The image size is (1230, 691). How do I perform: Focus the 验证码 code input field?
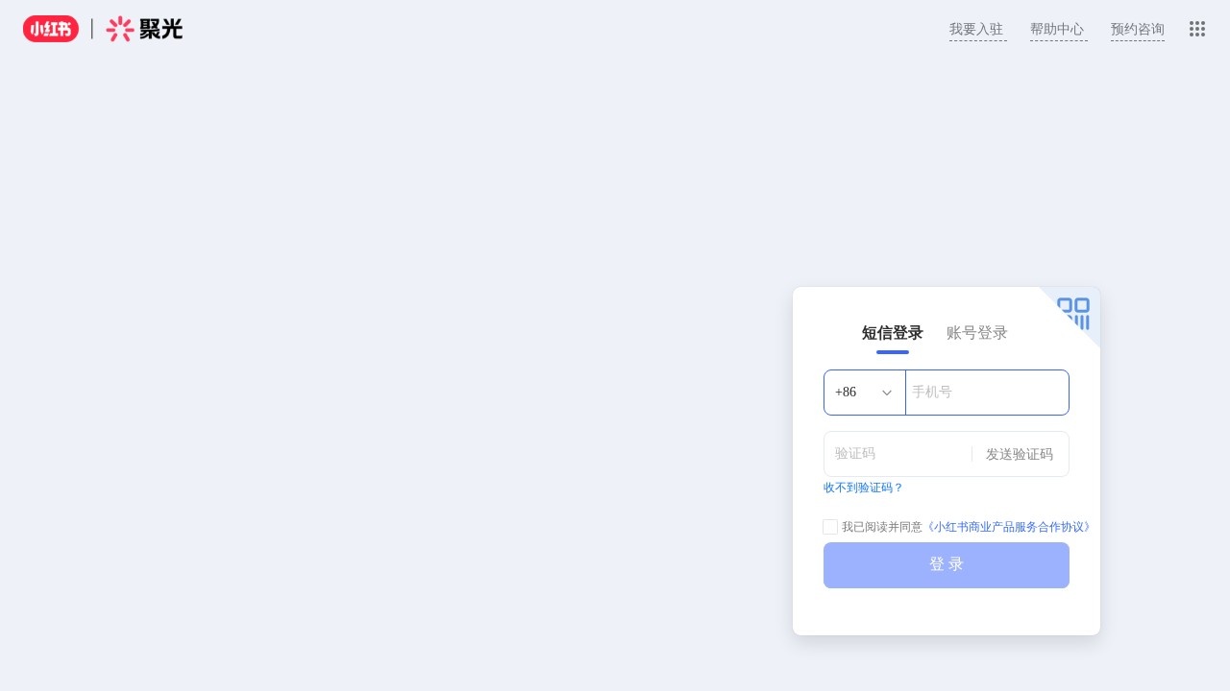[x=898, y=454]
